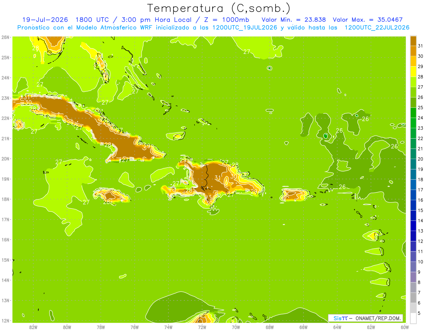Click the dark brown top legend color band

413,41
